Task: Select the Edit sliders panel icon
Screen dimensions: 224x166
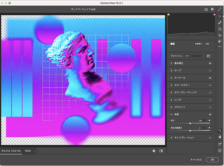Action: pyautogui.click(x=220, y=17)
